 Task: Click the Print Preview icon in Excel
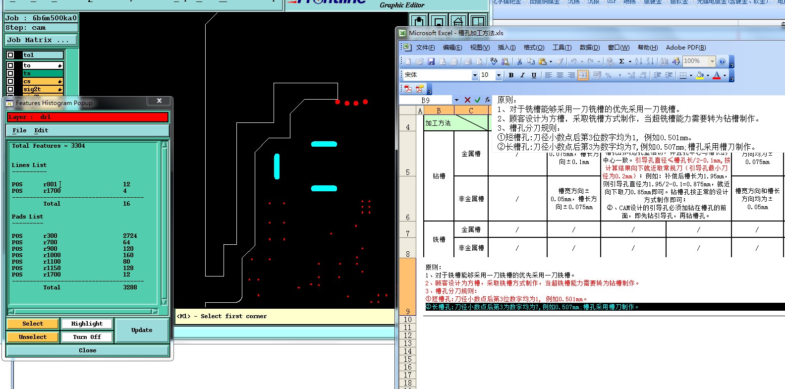[x=479, y=61]
